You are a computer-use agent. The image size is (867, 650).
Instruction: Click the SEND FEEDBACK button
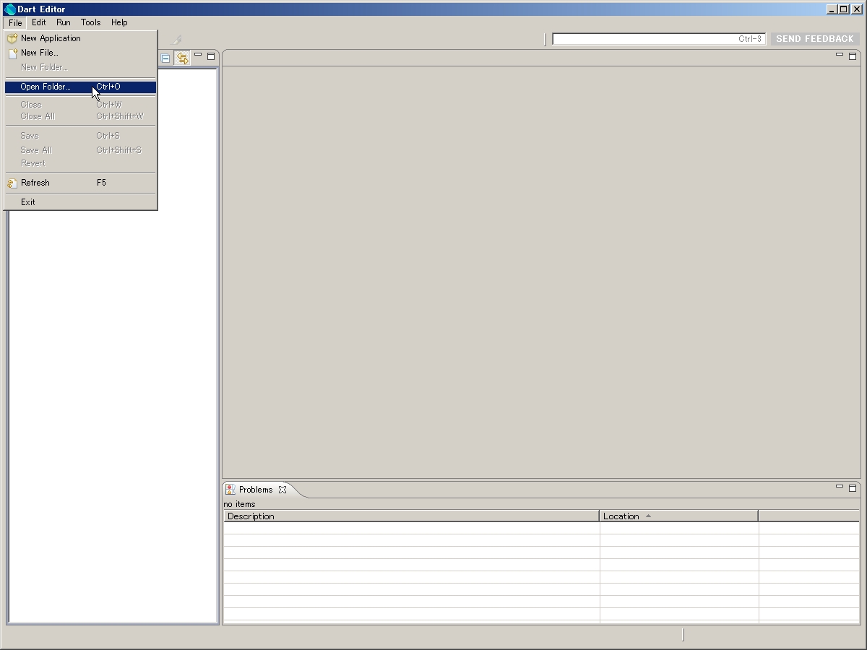tap(815, 39)
